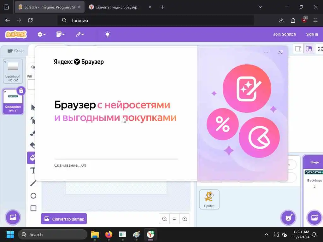
Task: Open Firefox from the taskbar
Action: point(109,234)
